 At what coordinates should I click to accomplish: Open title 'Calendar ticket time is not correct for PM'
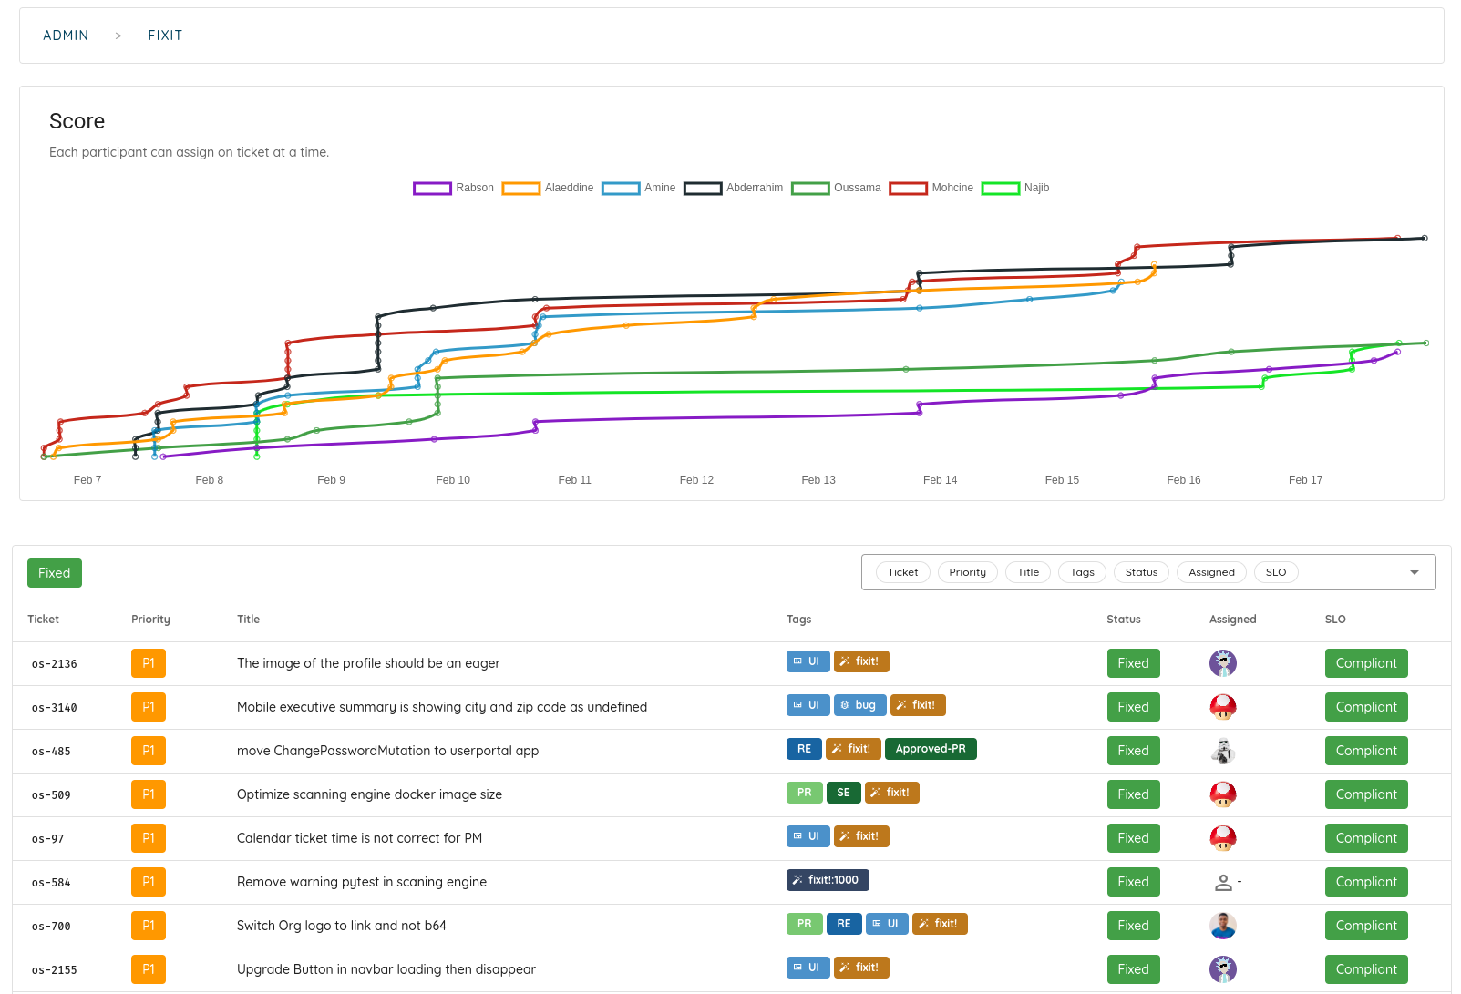(x=359, y=838)
